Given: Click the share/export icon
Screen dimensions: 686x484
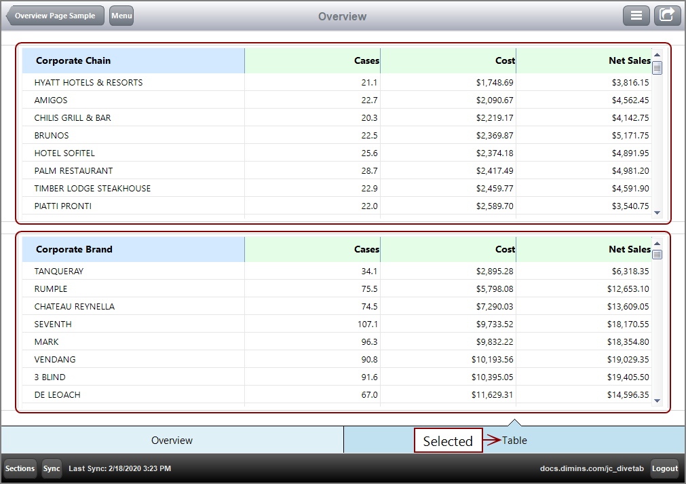Looking at the screenshot, I should pos(667,15).
